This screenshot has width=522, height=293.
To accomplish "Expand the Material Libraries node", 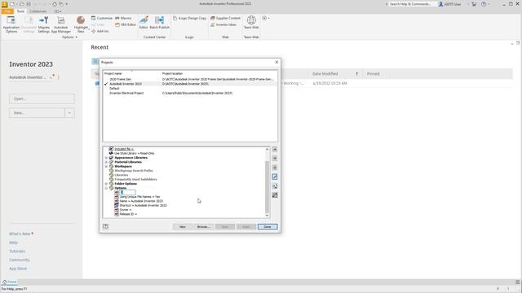I will pyautogui.click(x=106, y=162).
